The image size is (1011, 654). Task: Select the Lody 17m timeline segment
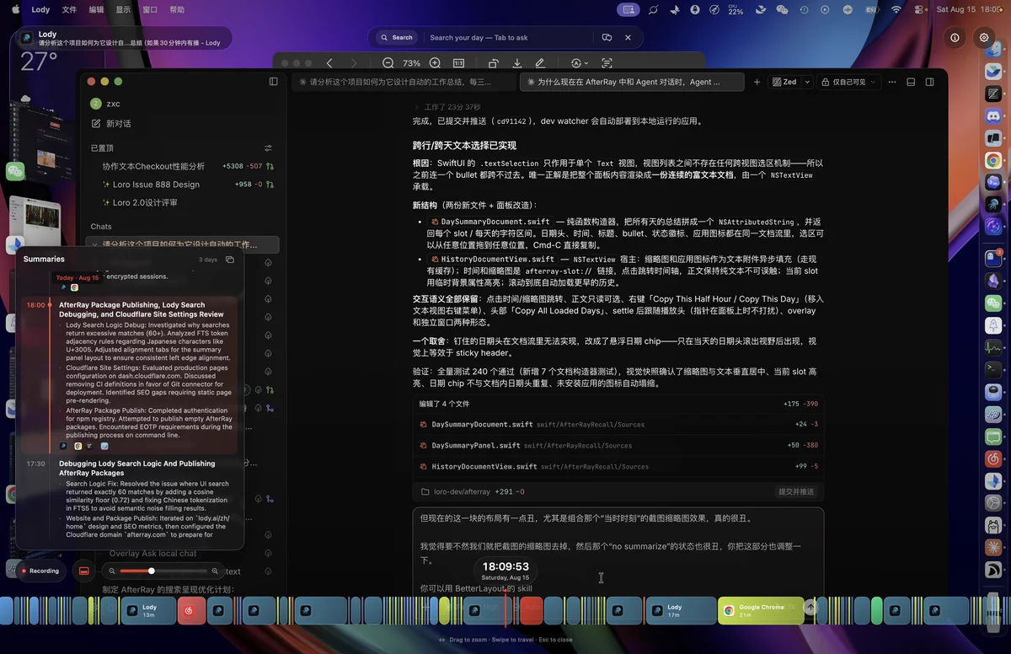pyautogui.click(x=682, y=610)
